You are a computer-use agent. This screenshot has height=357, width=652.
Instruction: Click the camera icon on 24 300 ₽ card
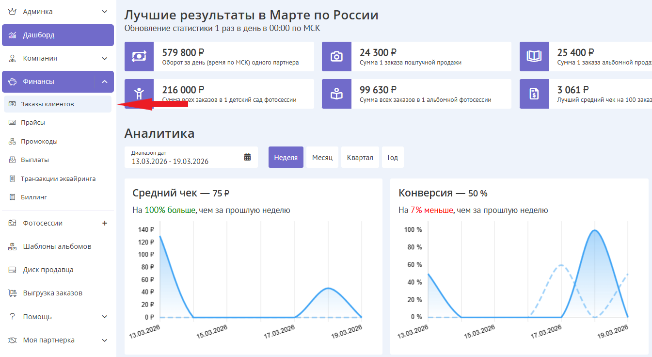pos(336,57)
